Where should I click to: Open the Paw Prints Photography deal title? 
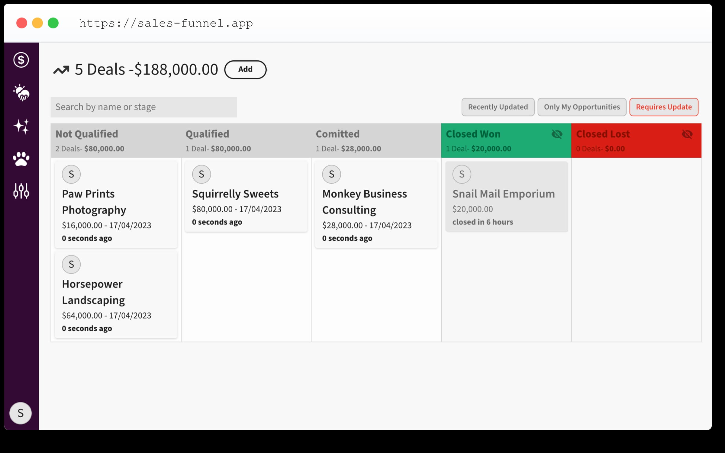point(94,202)
